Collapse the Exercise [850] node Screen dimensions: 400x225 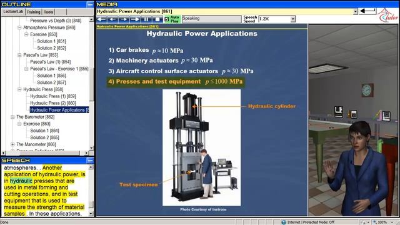(26, 34)
